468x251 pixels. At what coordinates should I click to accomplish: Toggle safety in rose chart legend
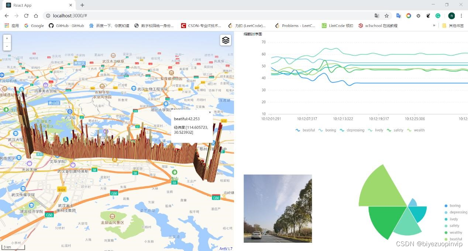coord(452,226)
